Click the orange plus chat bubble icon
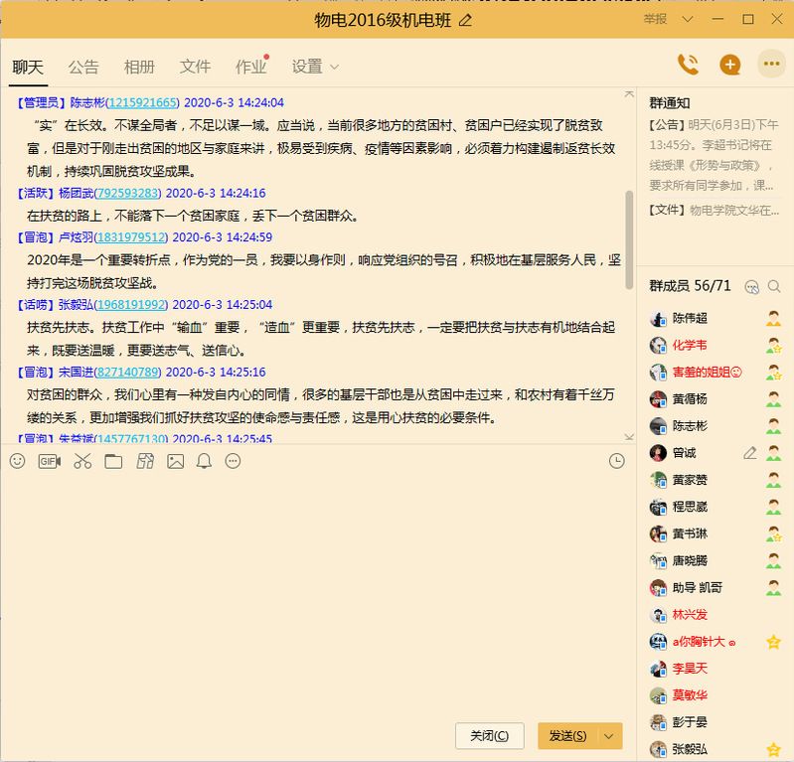 (730, 65)
